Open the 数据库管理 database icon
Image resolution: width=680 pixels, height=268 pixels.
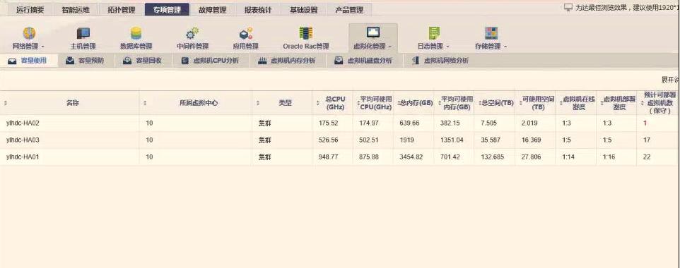coord(136,33)
